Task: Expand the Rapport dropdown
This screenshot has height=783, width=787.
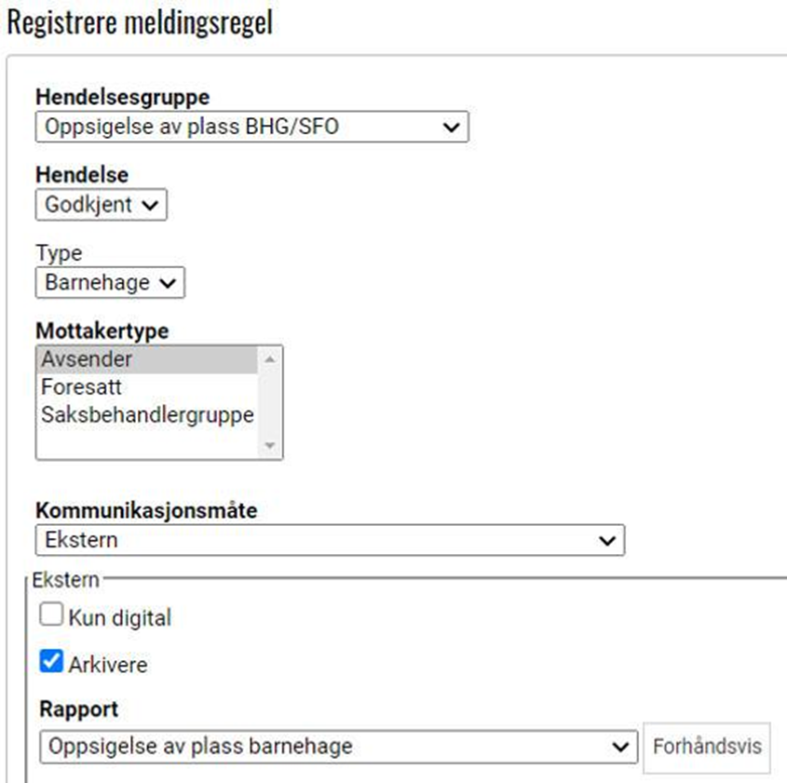Action: tap(337, 746)
